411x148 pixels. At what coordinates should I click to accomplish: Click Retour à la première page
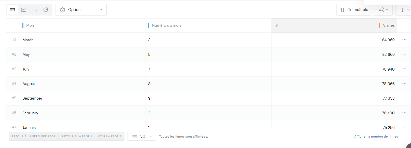click(x=34, y=137)
